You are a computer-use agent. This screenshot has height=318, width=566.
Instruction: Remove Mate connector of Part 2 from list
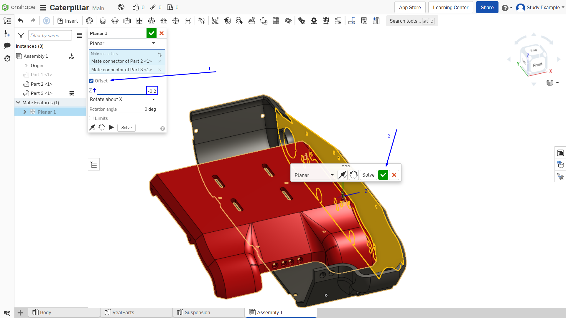(160, 61)
